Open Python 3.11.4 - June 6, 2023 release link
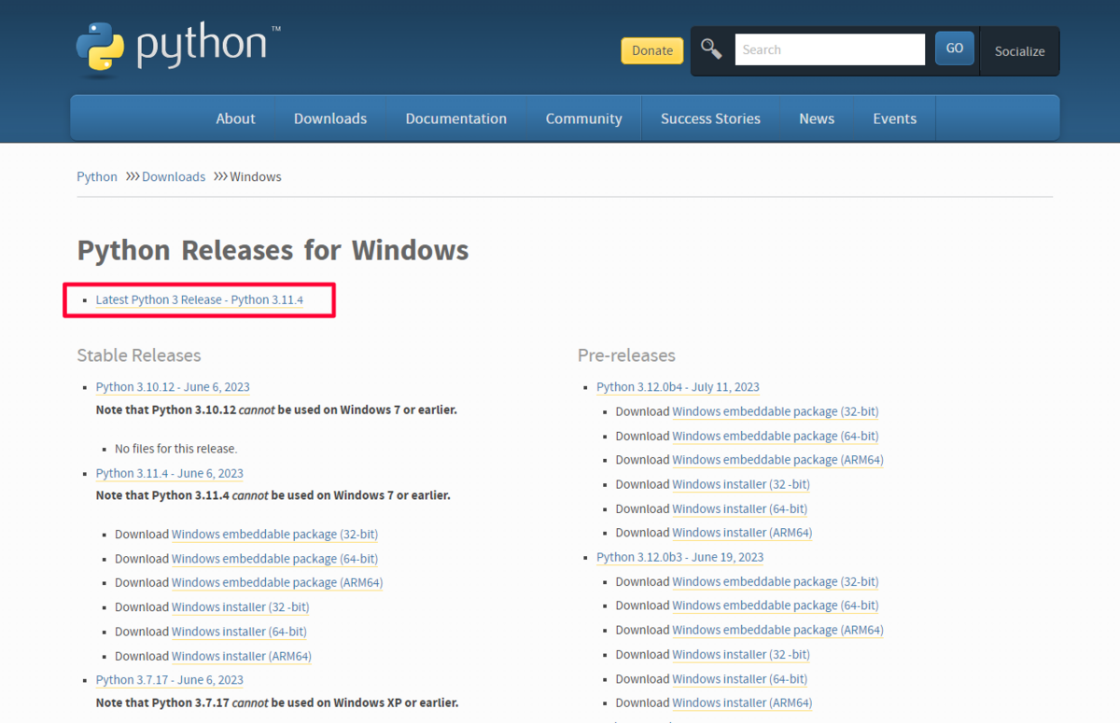Viewport: 1120px width, 723px height. (170, 473)
